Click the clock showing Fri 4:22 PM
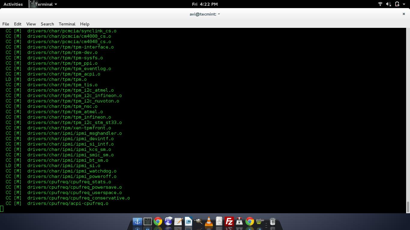Image resolution: width=410 pixels, height=230 pixels. (205, 4)
